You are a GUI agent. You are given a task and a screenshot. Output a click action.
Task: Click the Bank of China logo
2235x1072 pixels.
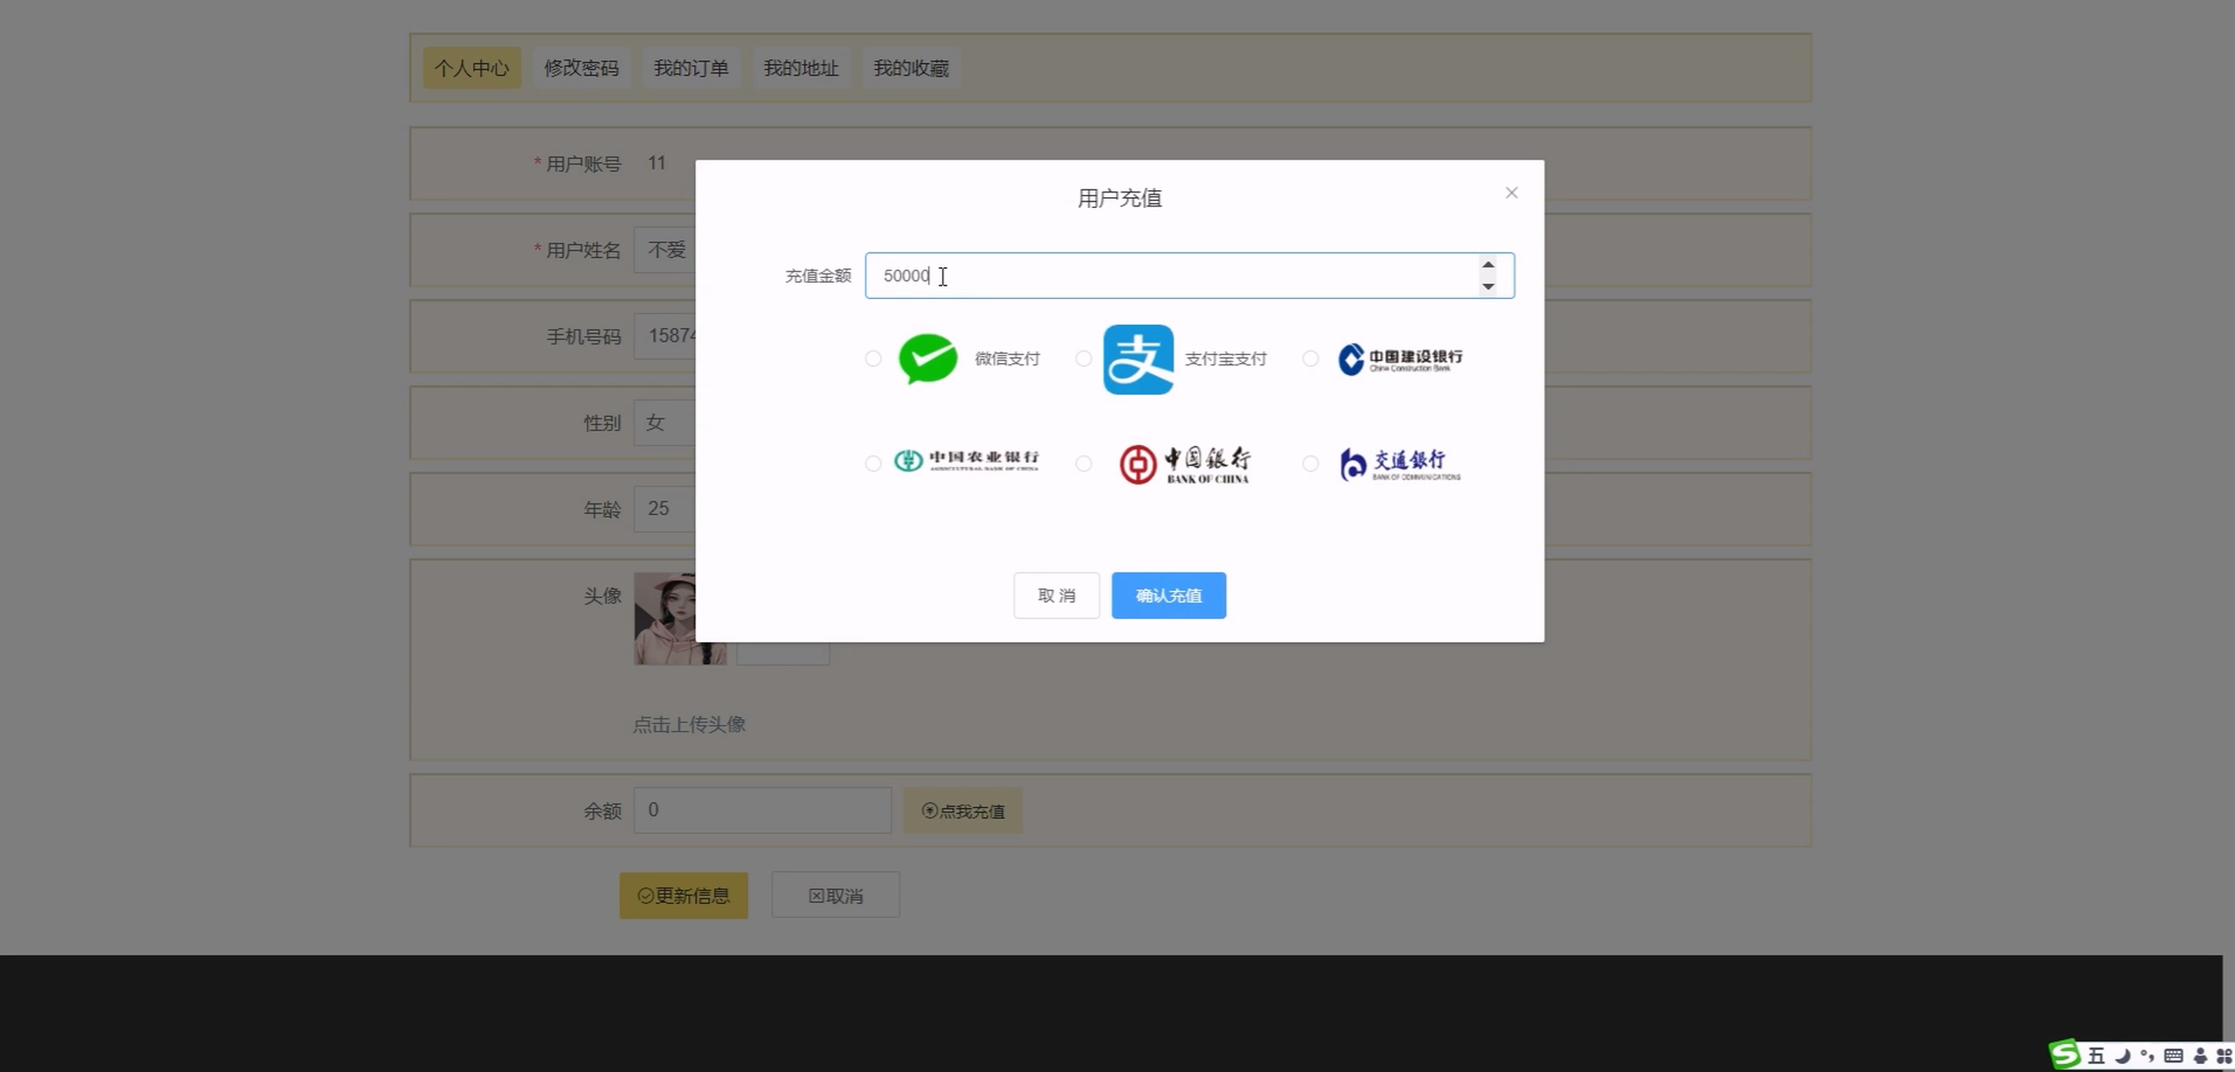tap(1185, 464)
